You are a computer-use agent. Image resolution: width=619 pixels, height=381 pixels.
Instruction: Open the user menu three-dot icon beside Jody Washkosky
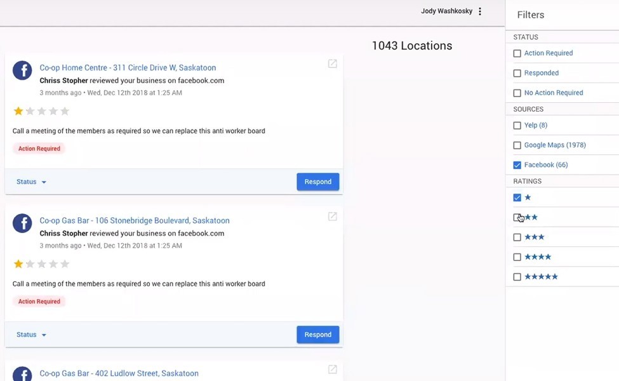(480, 11)
